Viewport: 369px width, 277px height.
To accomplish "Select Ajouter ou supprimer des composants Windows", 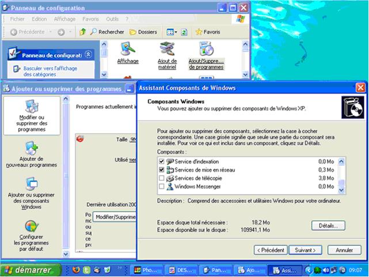I will [x=31, y=193].
